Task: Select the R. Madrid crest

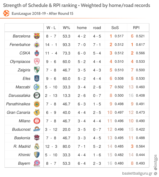Action: (x=37, y=146)
